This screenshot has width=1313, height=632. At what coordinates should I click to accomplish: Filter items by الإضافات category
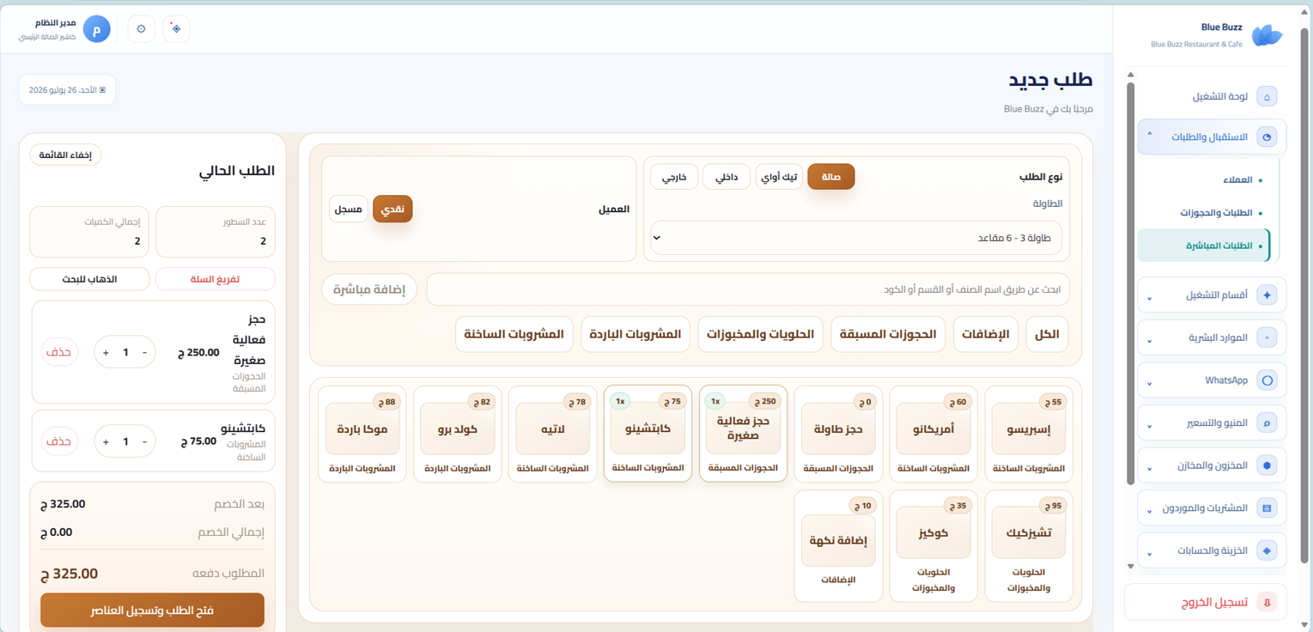click(x=986, y=334)
